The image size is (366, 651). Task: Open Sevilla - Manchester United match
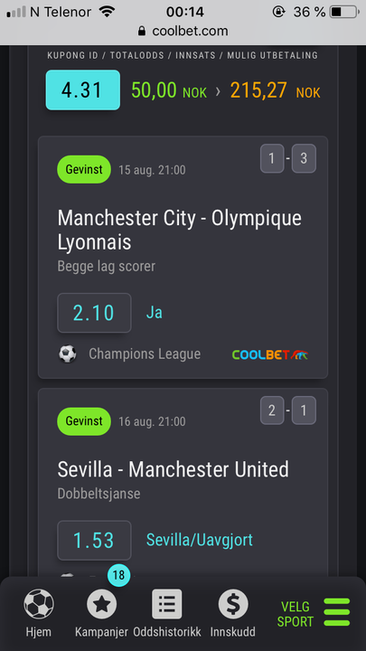[173, 469]
